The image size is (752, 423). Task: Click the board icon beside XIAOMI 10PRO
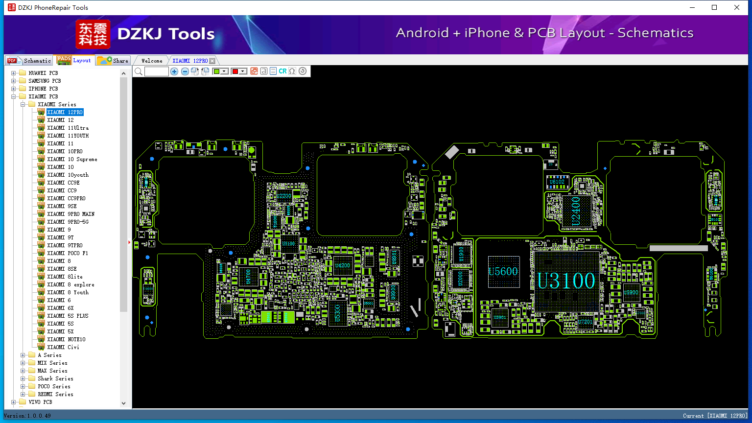tap(41, 151)
